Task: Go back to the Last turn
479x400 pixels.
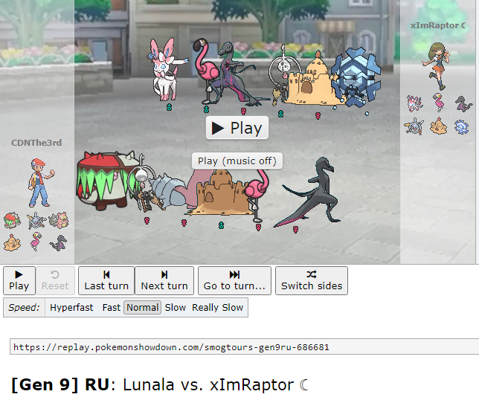Action: (x=106, y=280)
